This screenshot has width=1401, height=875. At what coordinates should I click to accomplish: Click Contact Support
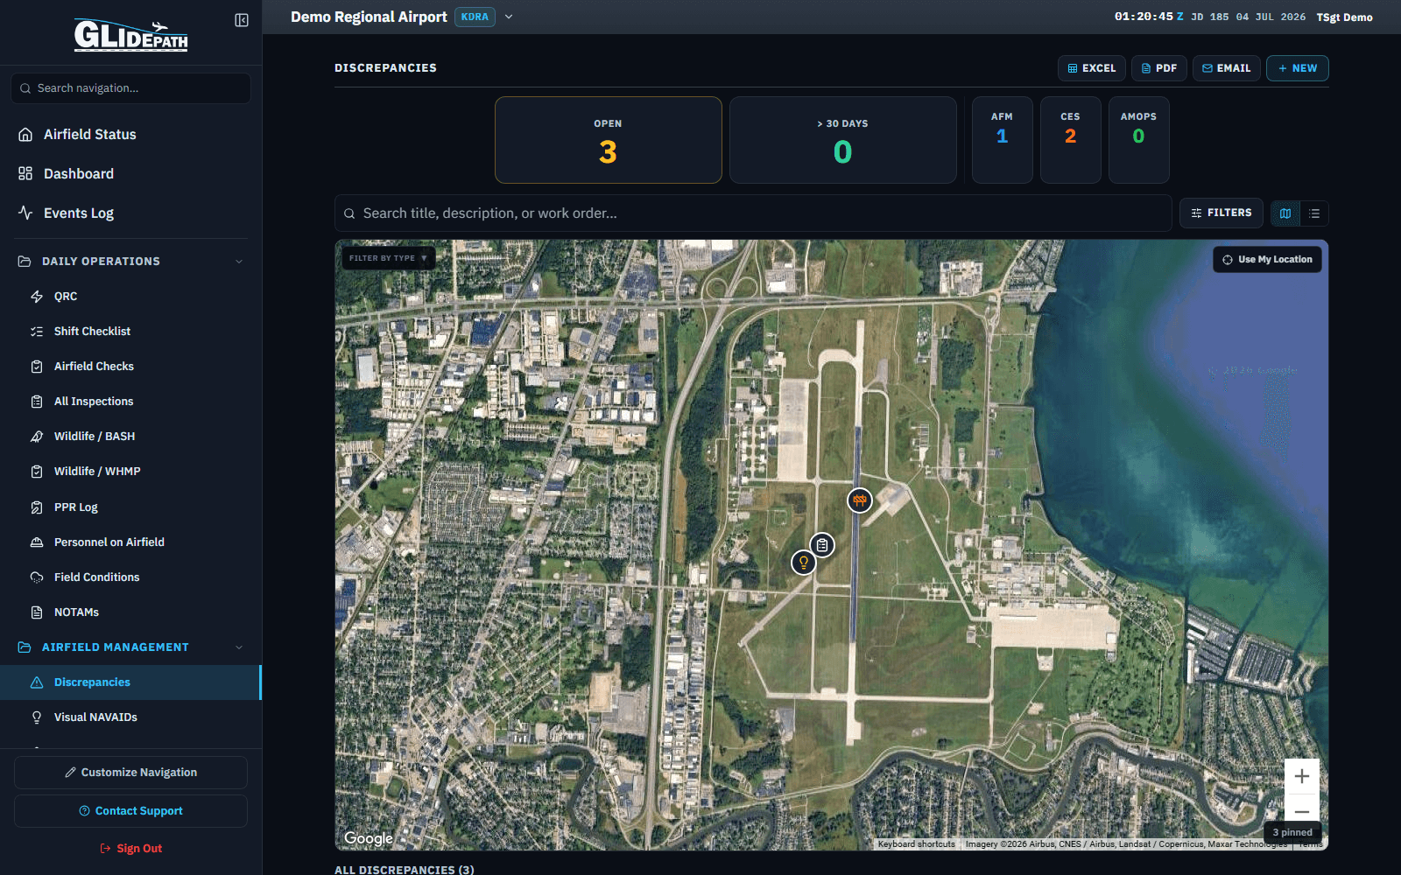130,811
